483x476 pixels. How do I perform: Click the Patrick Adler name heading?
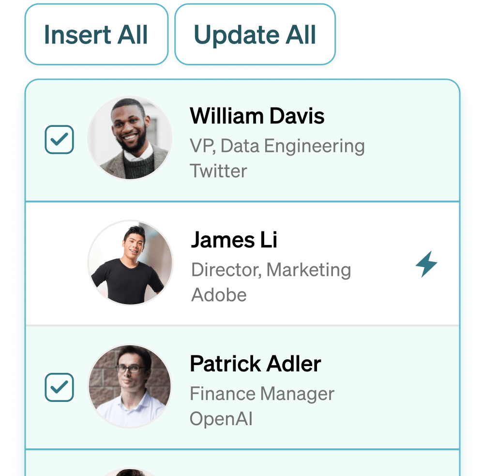tap(255, 364)
